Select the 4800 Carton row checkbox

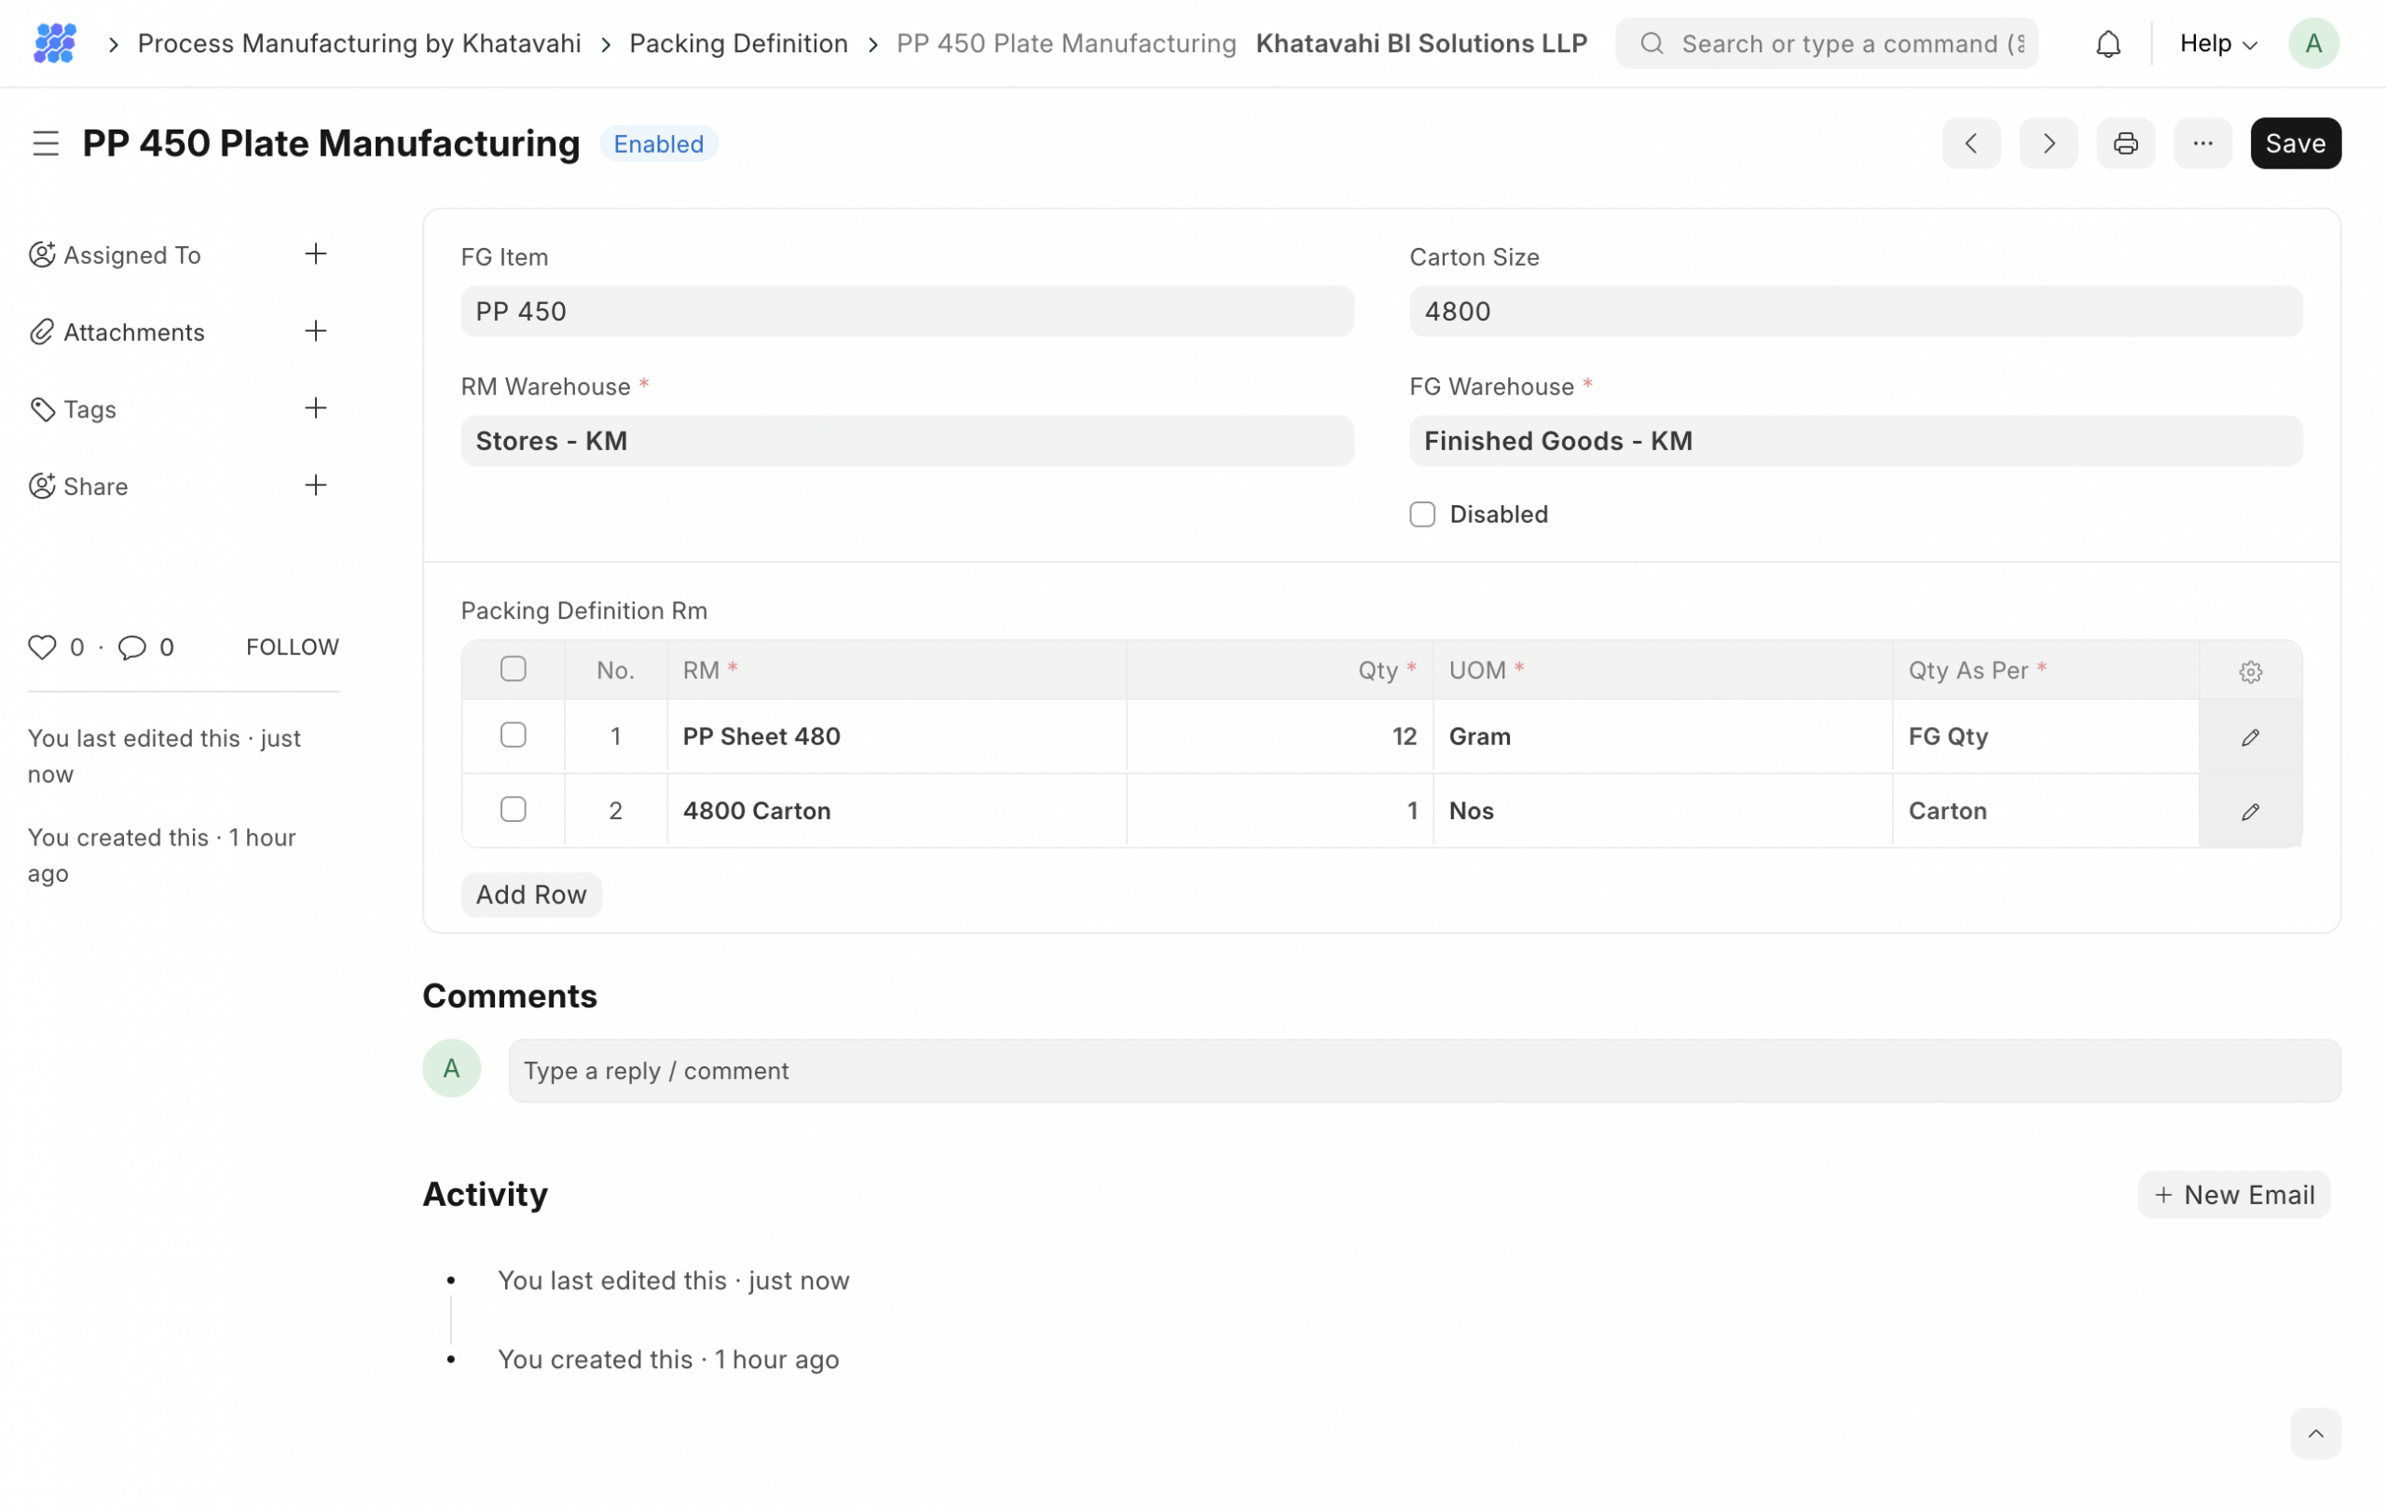point(514,810)
